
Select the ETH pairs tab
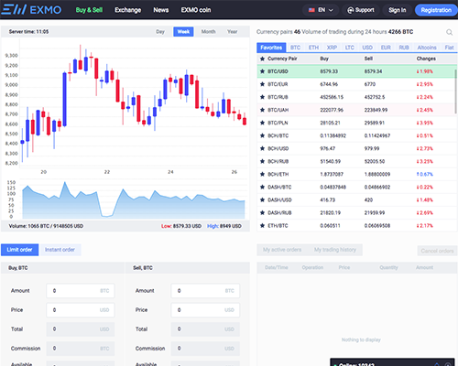tap(313, 48)
